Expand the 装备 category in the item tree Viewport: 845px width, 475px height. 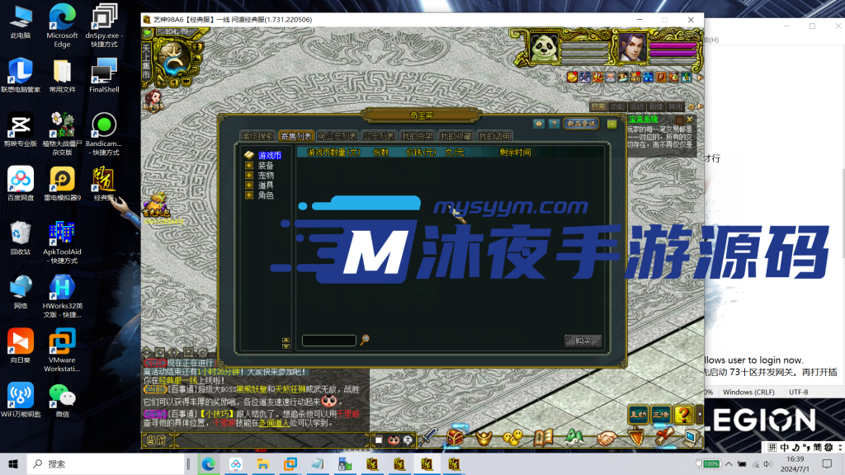tap(248, 166)
